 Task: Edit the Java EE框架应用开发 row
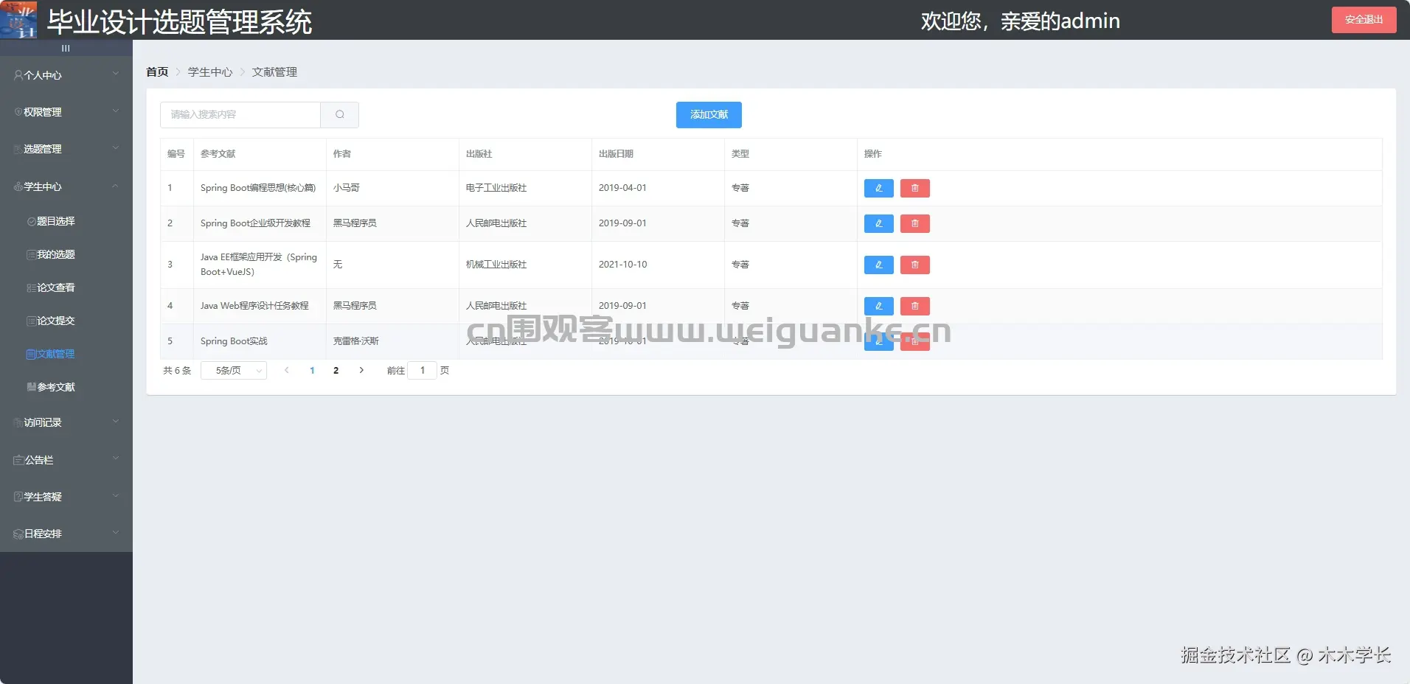878,265
